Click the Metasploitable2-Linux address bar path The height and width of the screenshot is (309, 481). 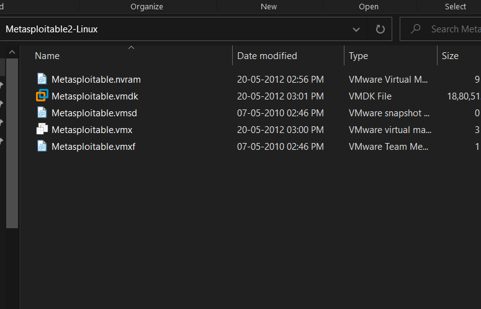[x=52, y=29]
